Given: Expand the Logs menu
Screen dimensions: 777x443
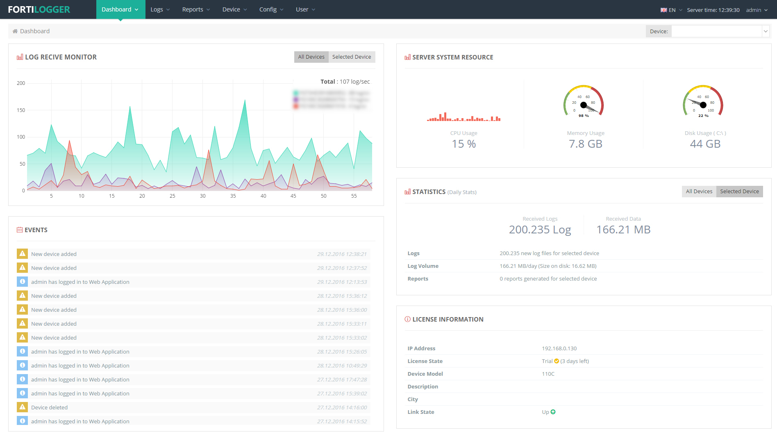Looking at the screenshot, I should click(160, 9).
